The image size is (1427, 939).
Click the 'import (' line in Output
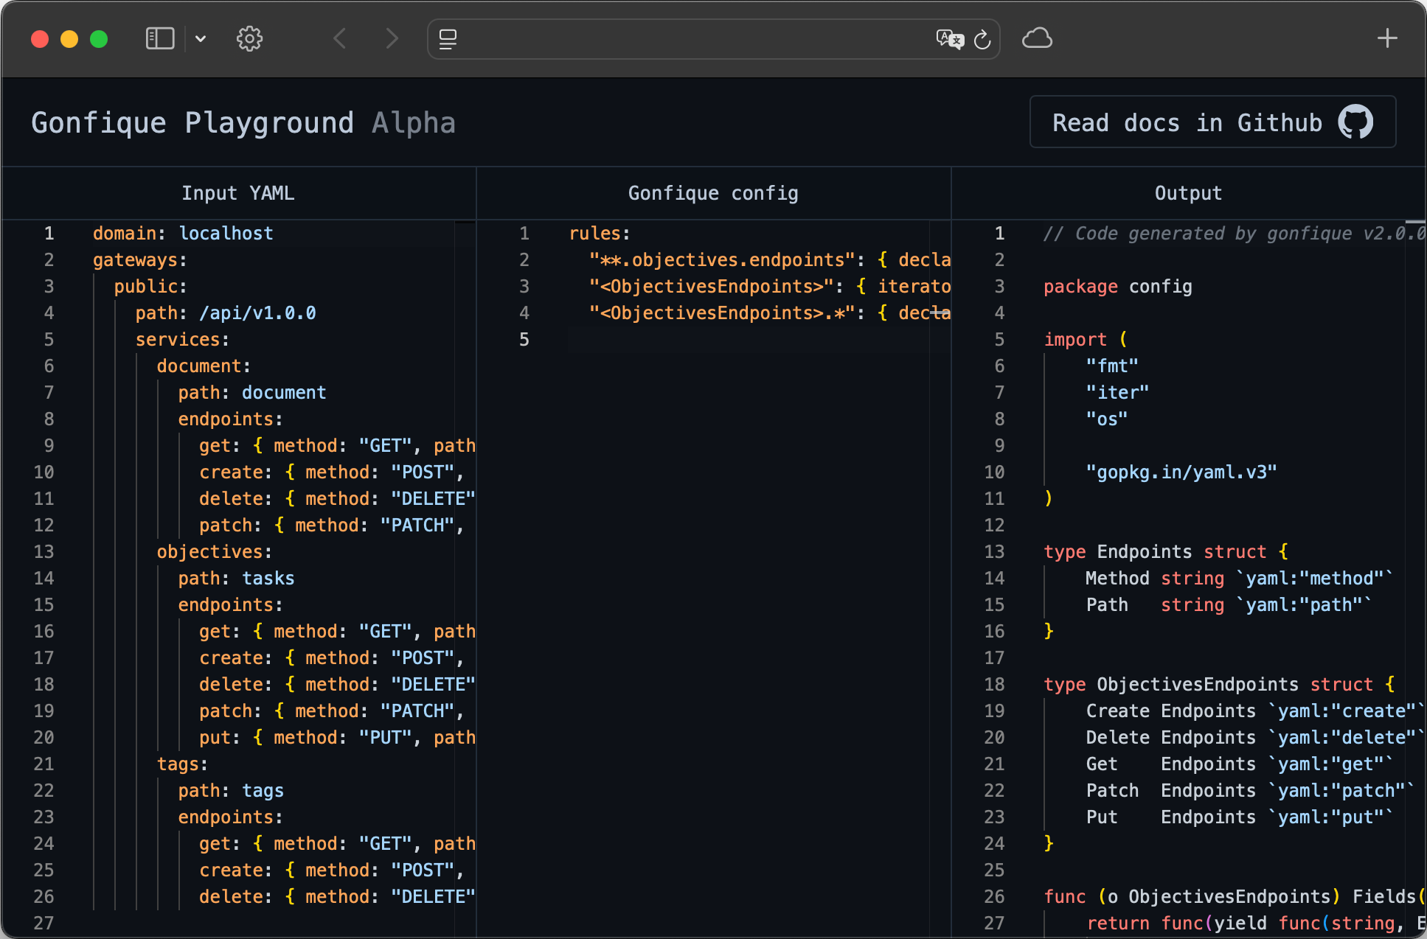[x=1086, y=339]
